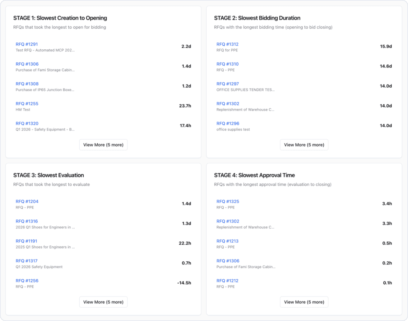The width and height of the screenshot is (408, 321).
Task: Click View More in Slowest Approval Time card
Action: 304,302
